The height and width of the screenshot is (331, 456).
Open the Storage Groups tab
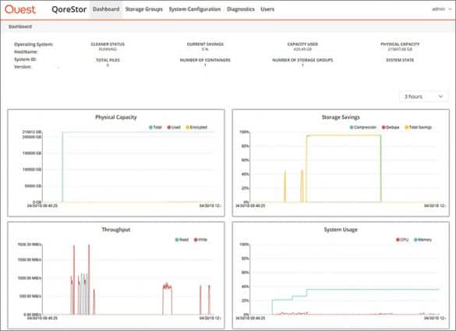(144, 9)
